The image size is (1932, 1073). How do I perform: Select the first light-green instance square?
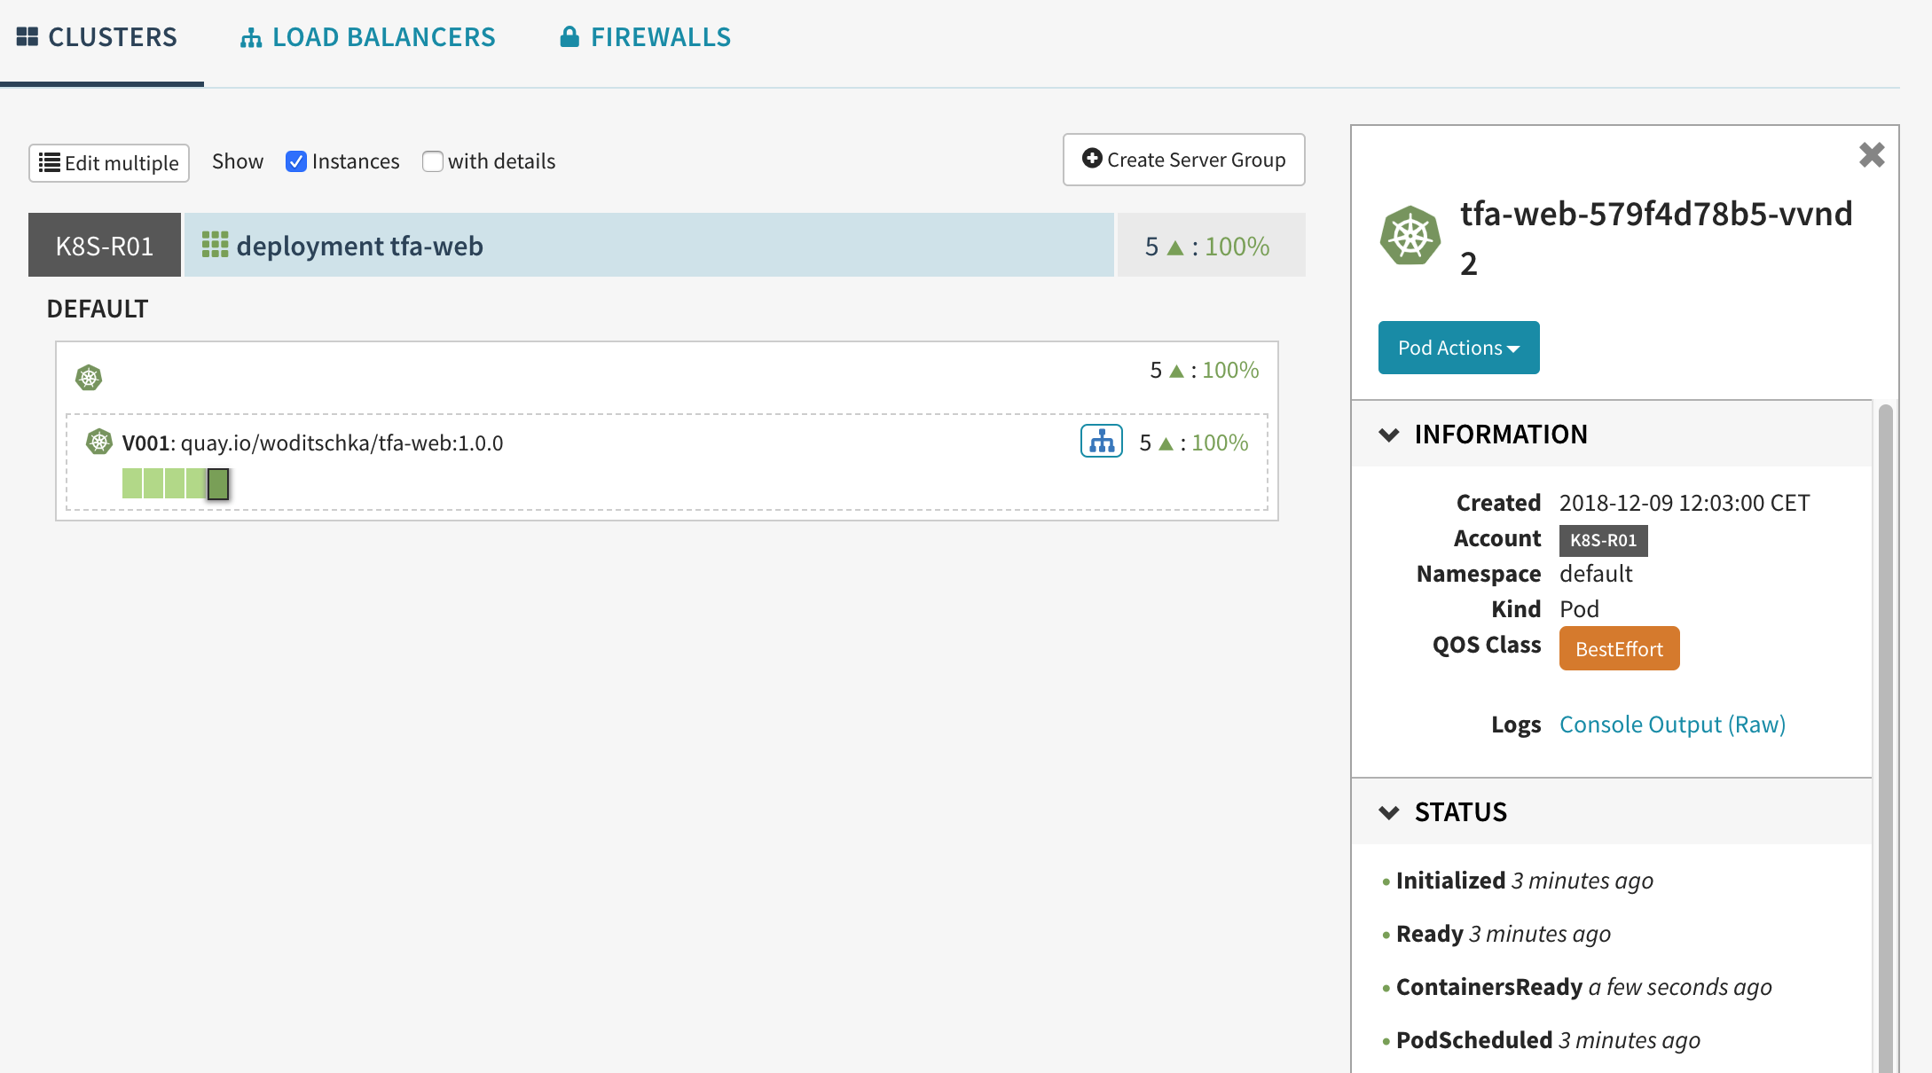pyautogui.click(x=132, y=483)
